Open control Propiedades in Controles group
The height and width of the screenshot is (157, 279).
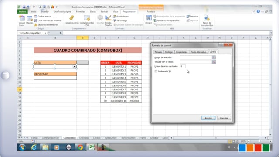121,17
